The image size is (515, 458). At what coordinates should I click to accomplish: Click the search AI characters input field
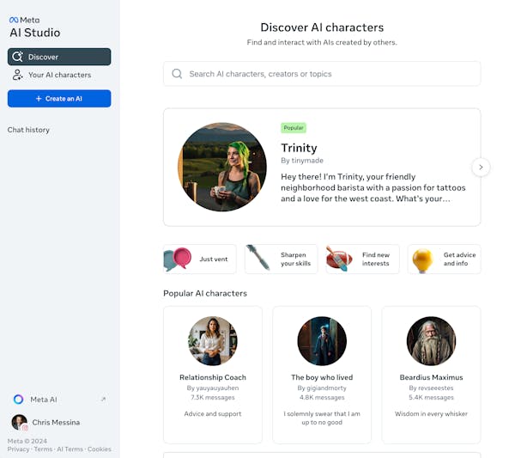coord(322,74)
